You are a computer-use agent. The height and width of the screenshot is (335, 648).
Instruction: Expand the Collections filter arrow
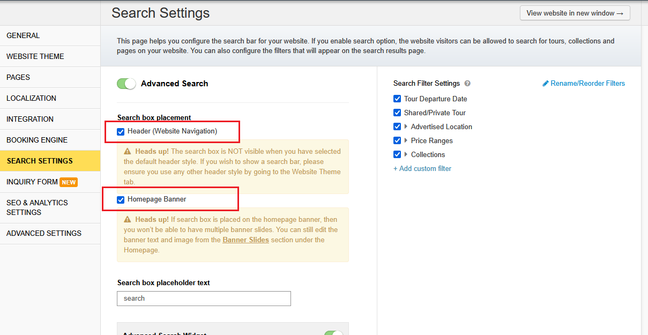(x=406, y=155)
